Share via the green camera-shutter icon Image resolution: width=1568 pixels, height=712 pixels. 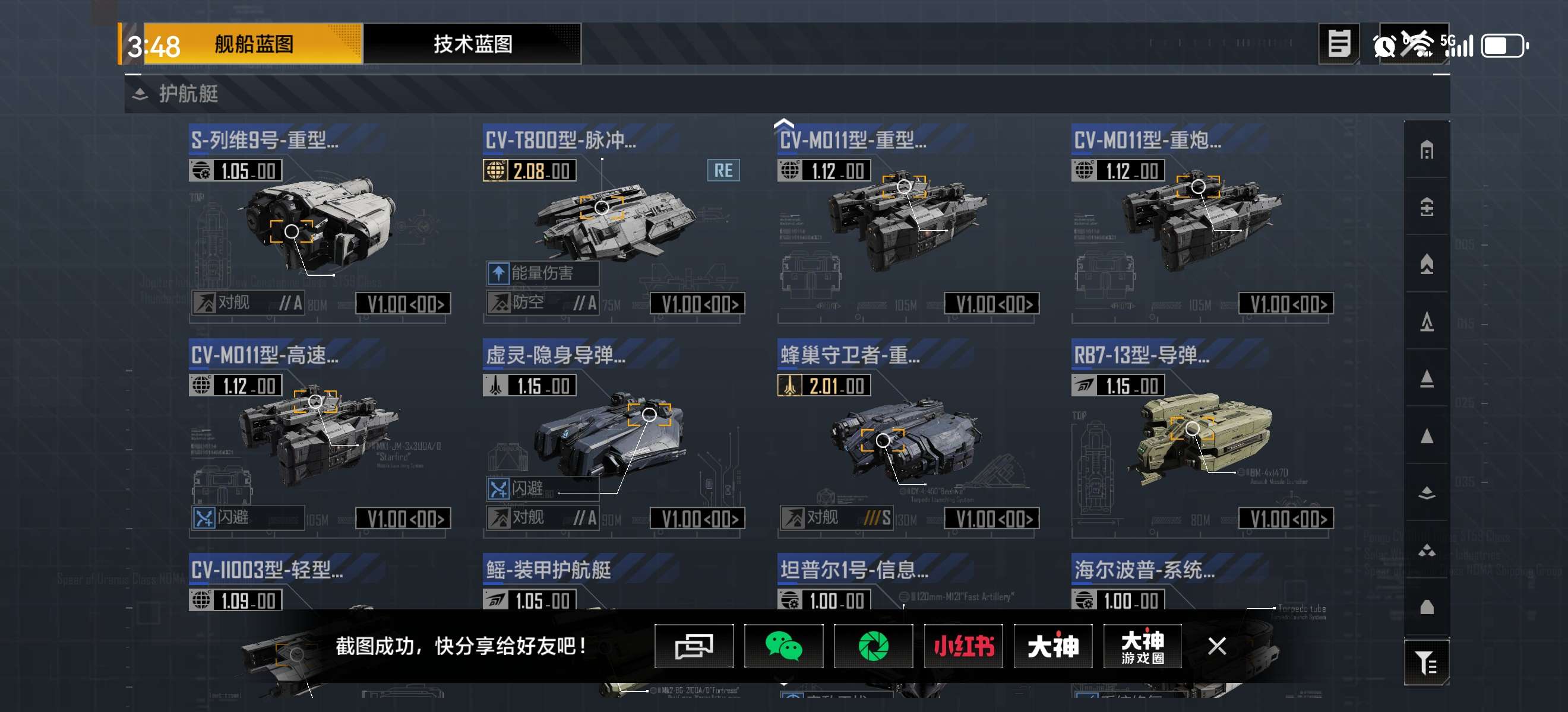pyautogui.click(x=873, y=646)
